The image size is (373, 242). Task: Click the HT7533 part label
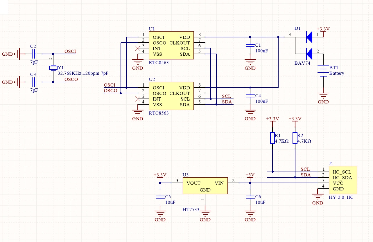(x=191, y=210)
